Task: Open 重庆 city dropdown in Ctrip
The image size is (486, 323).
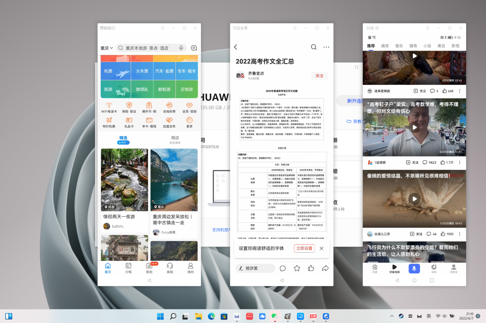Action: pyautogui.click(x=107, y=48)
